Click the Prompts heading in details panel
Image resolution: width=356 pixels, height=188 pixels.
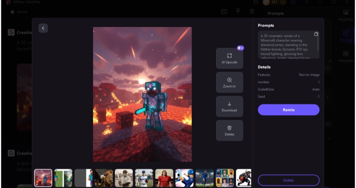(x=266, y=25)
